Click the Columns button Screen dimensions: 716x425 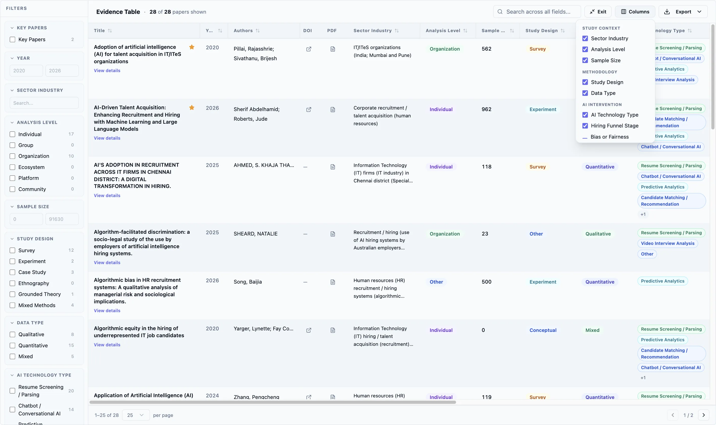(635, 12)
